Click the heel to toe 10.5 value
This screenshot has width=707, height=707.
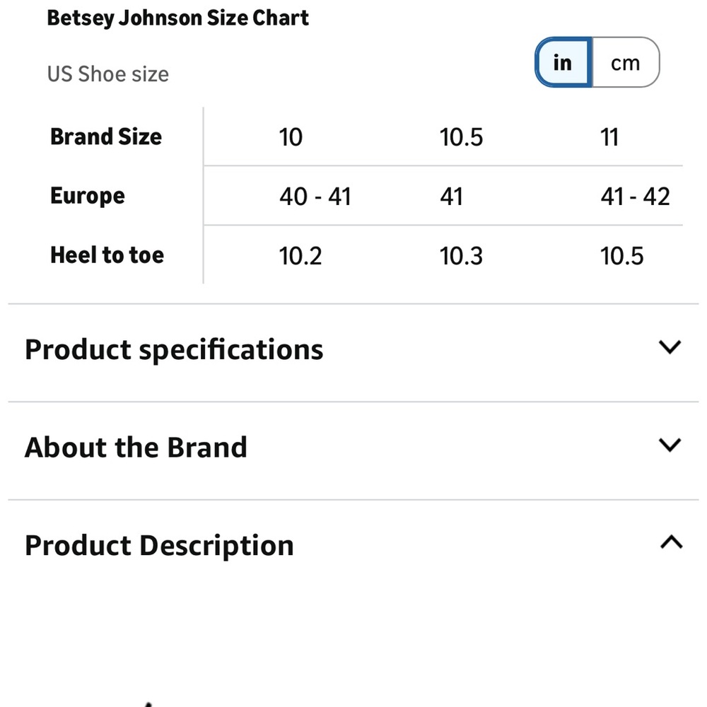click(621, 256)
